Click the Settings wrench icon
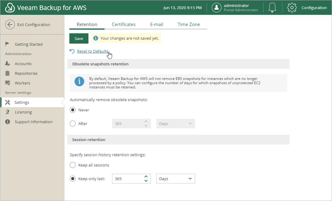Viewport: 332px width, 201px height. [x=8, y=102]
